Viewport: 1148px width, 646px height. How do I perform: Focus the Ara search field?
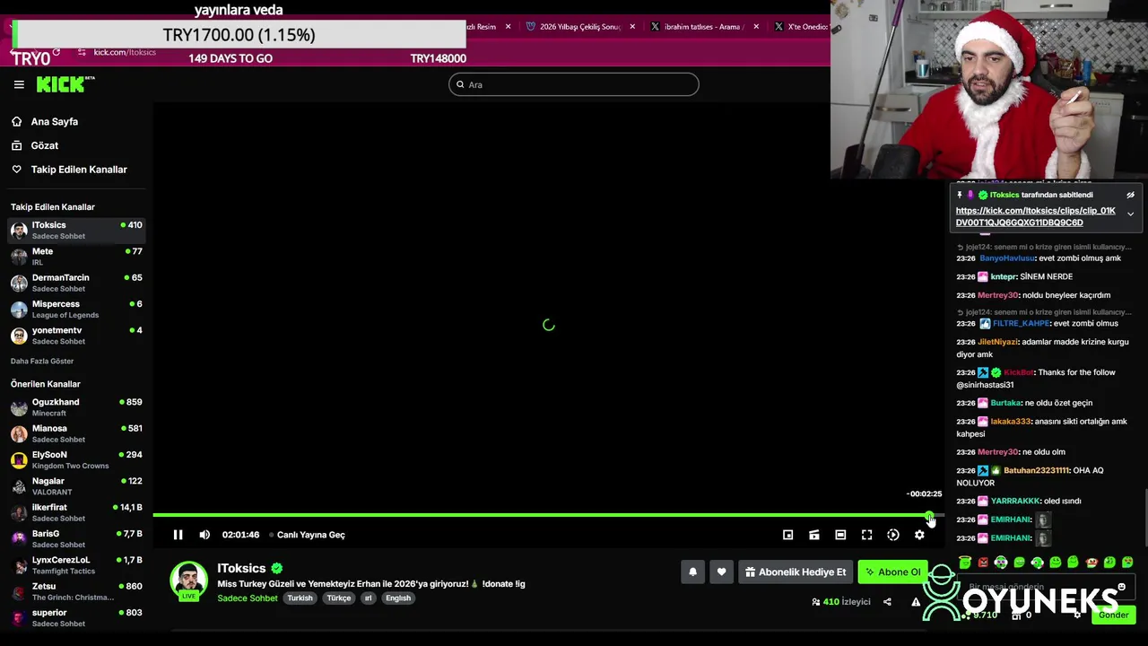tap(574, 84)
